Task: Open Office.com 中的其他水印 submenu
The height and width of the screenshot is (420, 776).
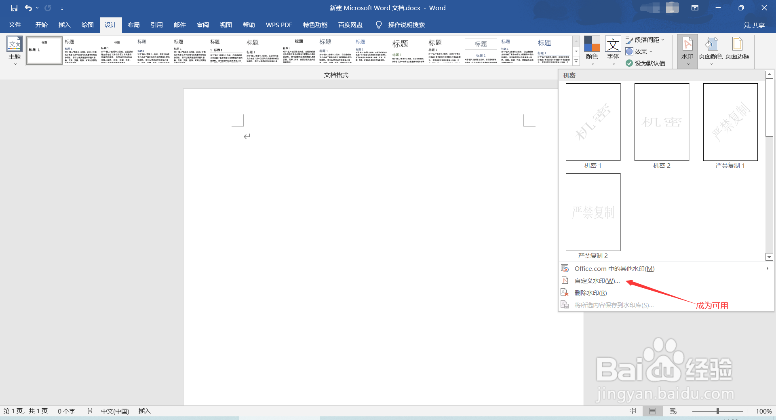Action: pos(666,269)
